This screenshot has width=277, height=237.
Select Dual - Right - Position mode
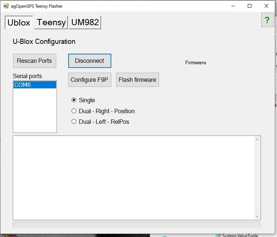[74, 111]
